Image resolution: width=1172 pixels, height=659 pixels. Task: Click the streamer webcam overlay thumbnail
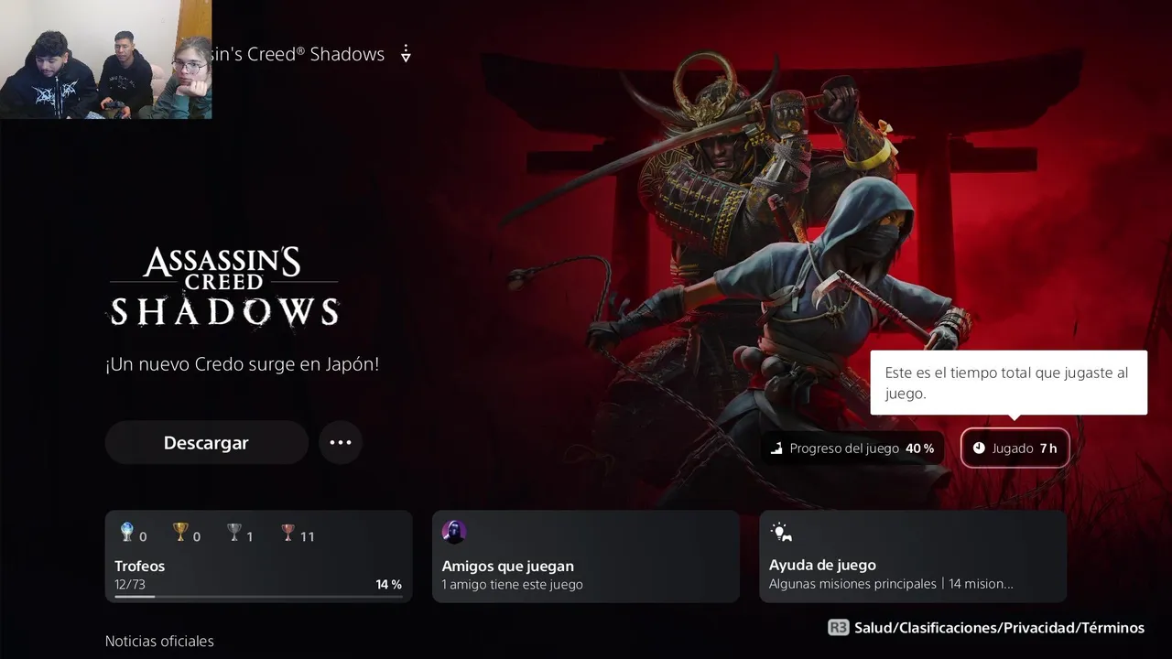[x=105, y=59]
